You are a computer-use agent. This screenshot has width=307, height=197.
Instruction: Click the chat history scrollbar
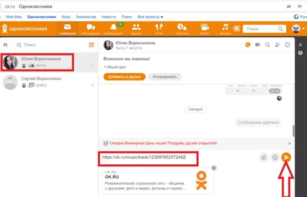(x=293, y=131)
